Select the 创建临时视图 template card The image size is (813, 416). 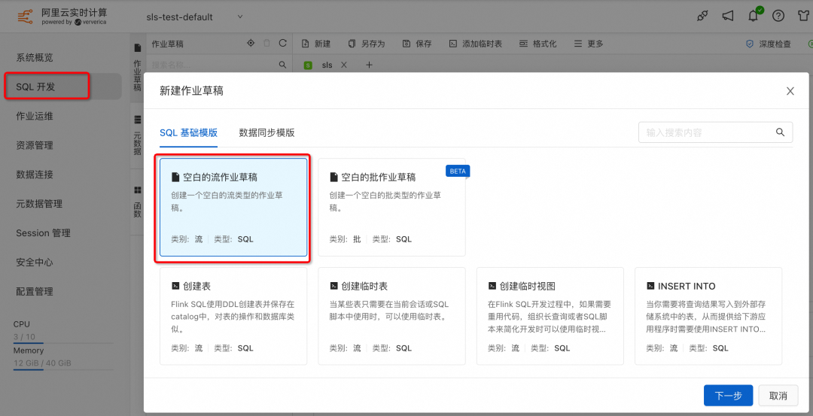tap(550, 316)
